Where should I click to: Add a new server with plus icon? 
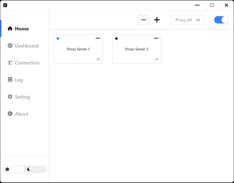(x=157, y=20)
